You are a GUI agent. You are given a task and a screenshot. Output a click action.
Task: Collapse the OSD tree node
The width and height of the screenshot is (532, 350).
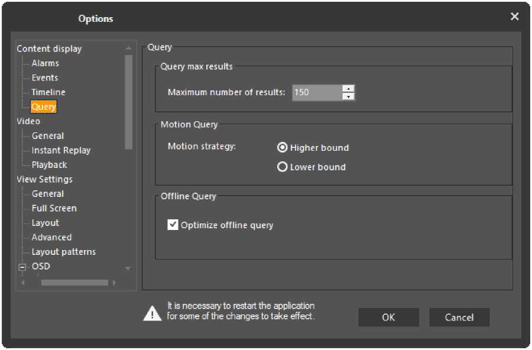[23, 267]
